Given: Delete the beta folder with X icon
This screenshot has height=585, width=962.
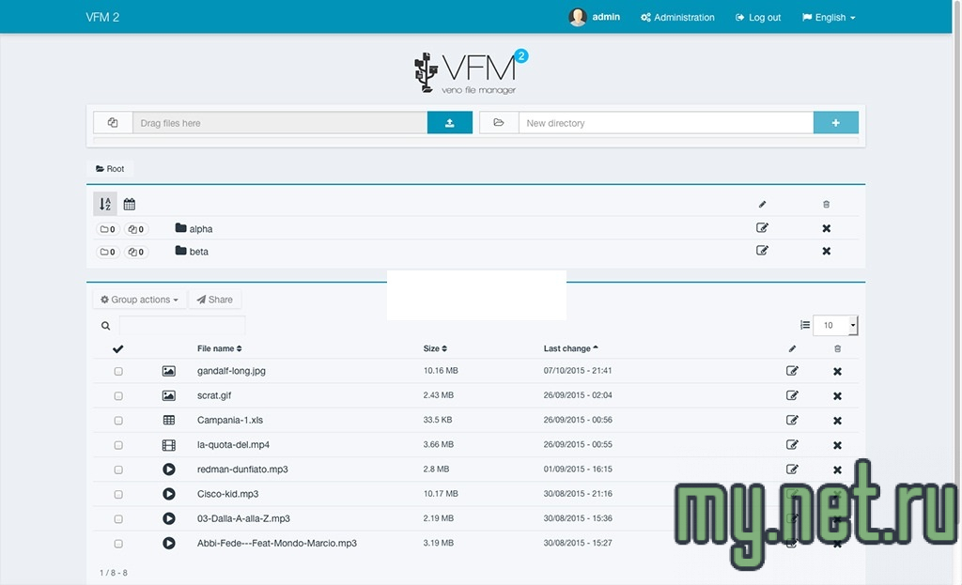Looking at the screenshot, I should click(x=827, y=252).
